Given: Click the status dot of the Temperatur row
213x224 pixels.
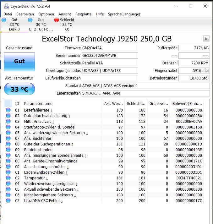Looking at the screenshot, I should tap(8, 178).
